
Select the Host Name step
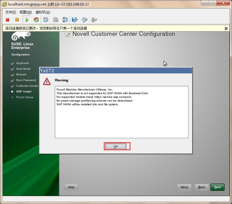23,69
